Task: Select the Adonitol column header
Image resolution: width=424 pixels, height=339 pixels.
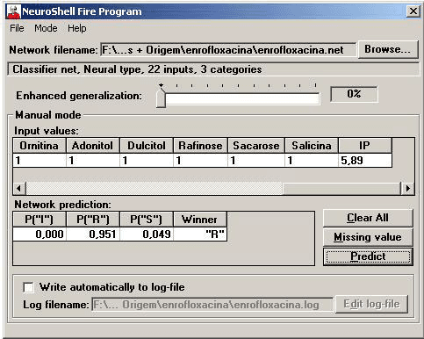Action: (93, 146)
